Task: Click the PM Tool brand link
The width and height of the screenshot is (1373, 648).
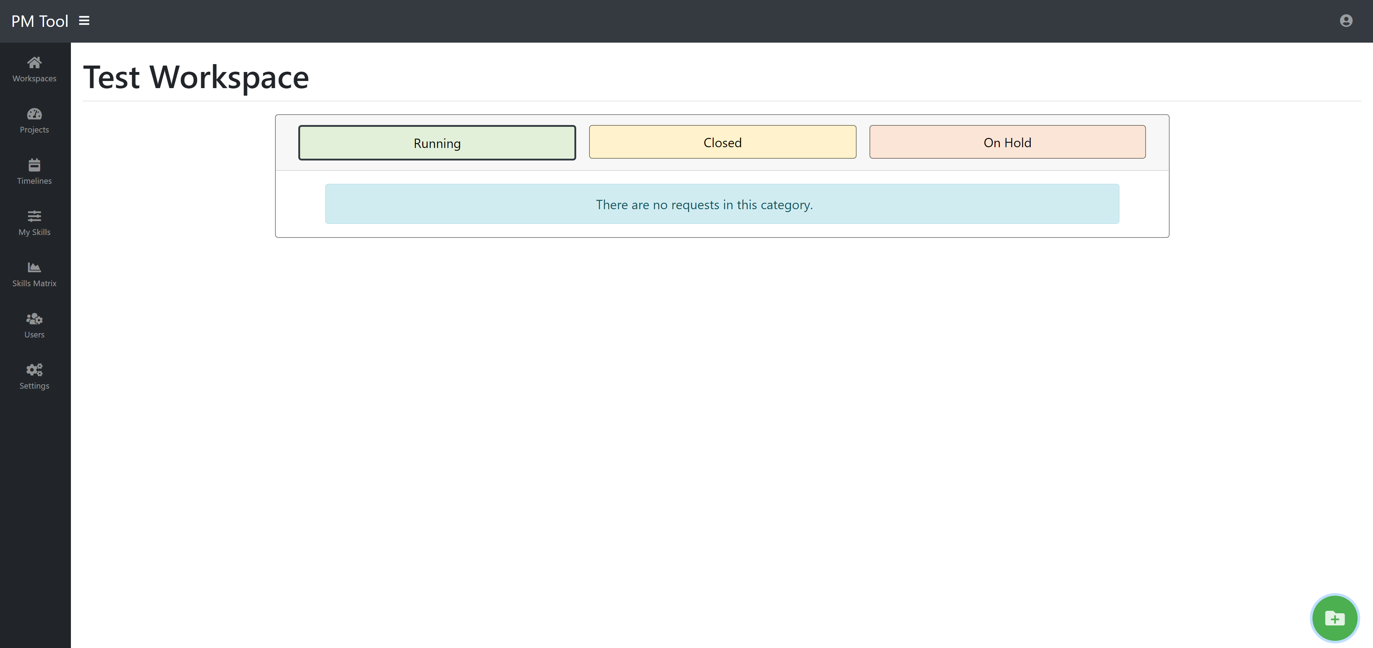Action: coord(40,21)
